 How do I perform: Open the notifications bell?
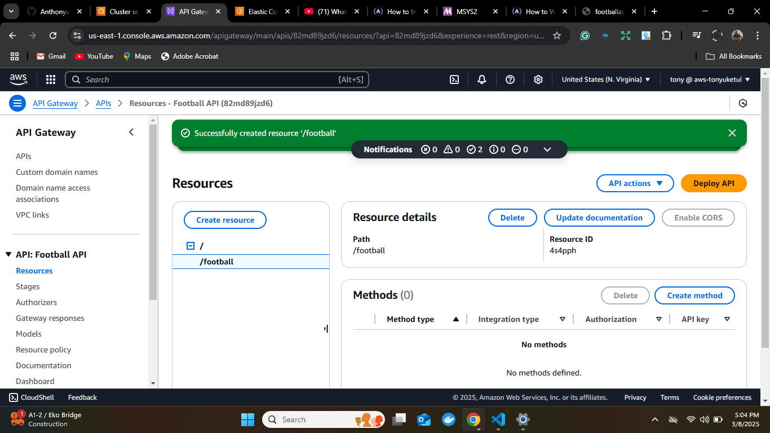(x=482, y=79)
